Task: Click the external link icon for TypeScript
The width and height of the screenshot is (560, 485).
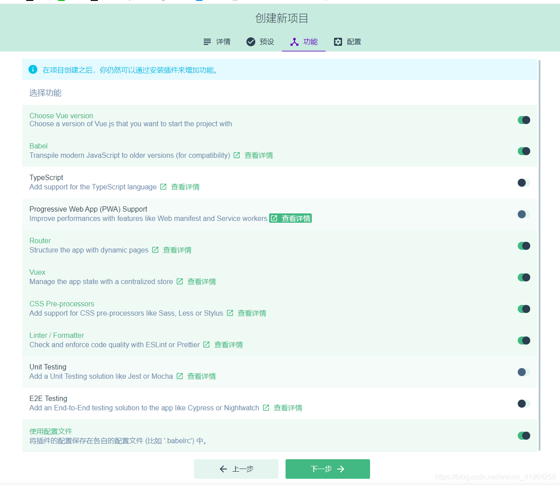Action: coord(163,187)
